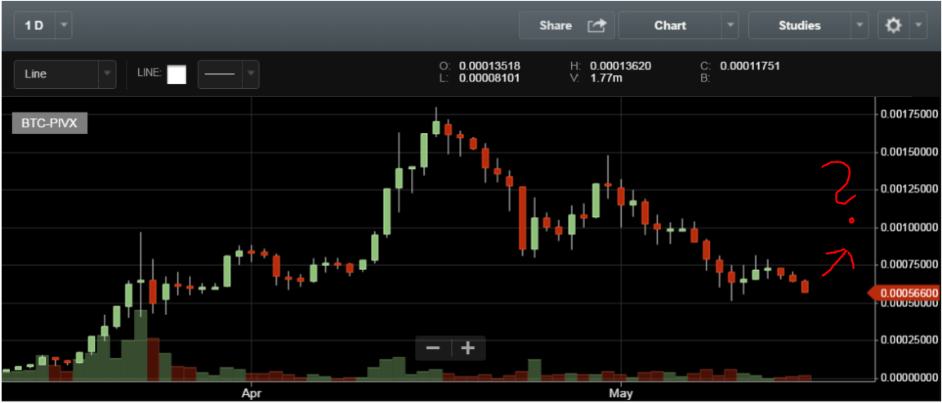Click the 0.00150000 price axis label
942x403 pixels.
(x=909, y=153)
